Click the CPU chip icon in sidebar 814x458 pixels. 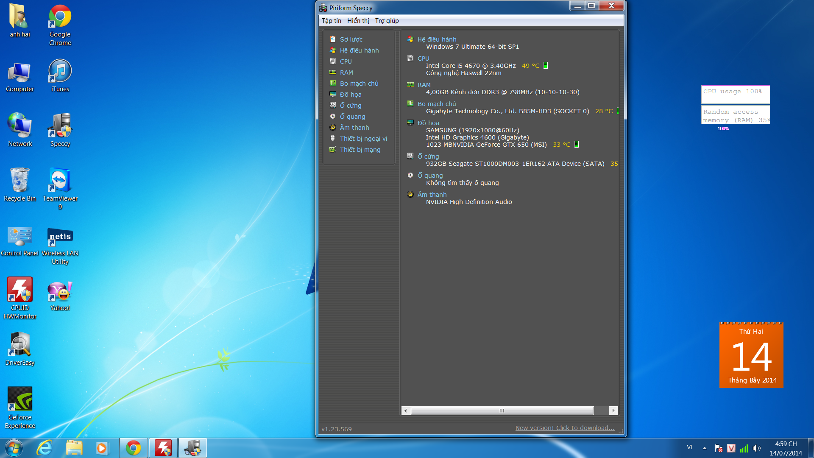[333, 61]
